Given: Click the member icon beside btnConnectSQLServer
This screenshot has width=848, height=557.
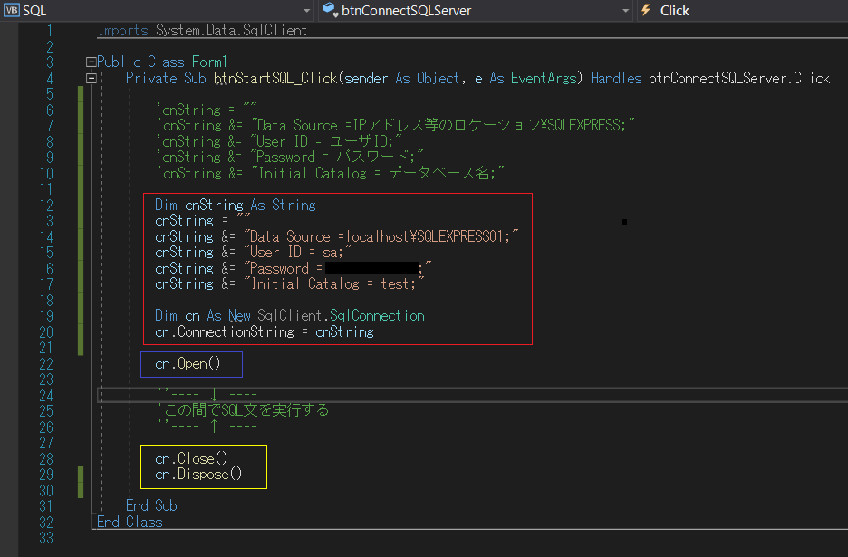Looking at the screenshot, I should (327, 11).
